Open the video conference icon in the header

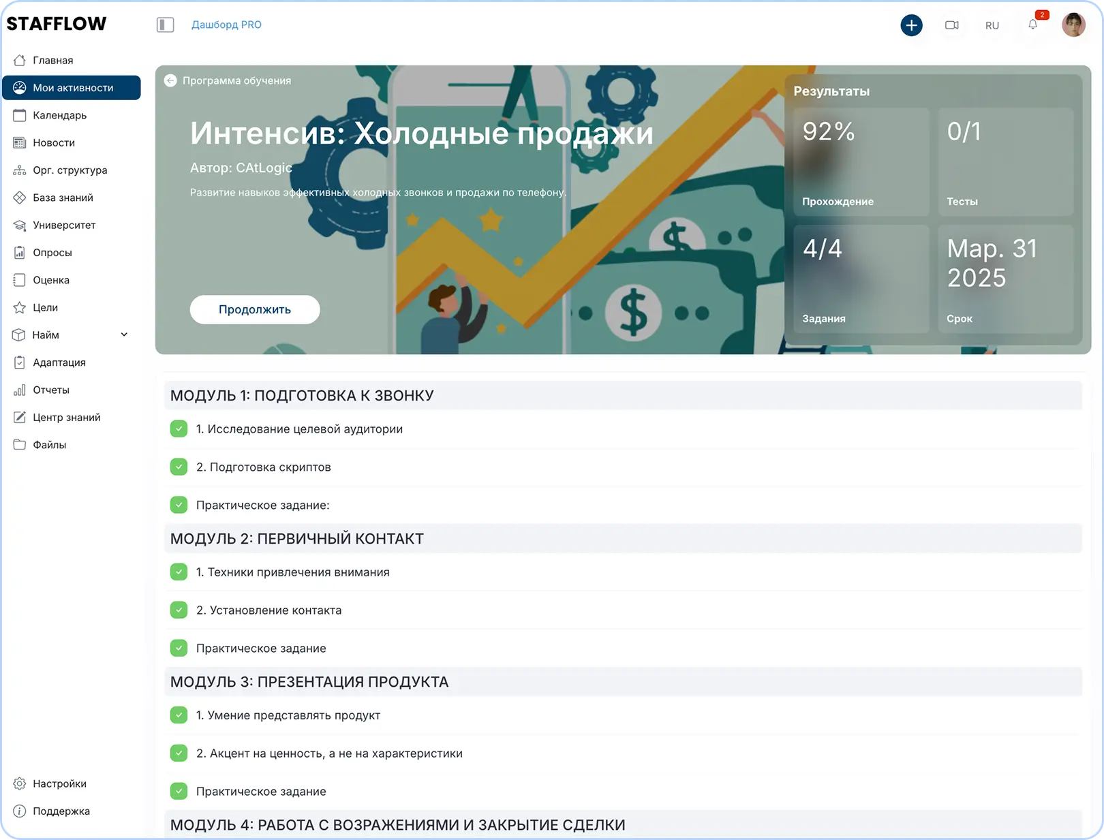pyautogui.click(x=952, y=25)
